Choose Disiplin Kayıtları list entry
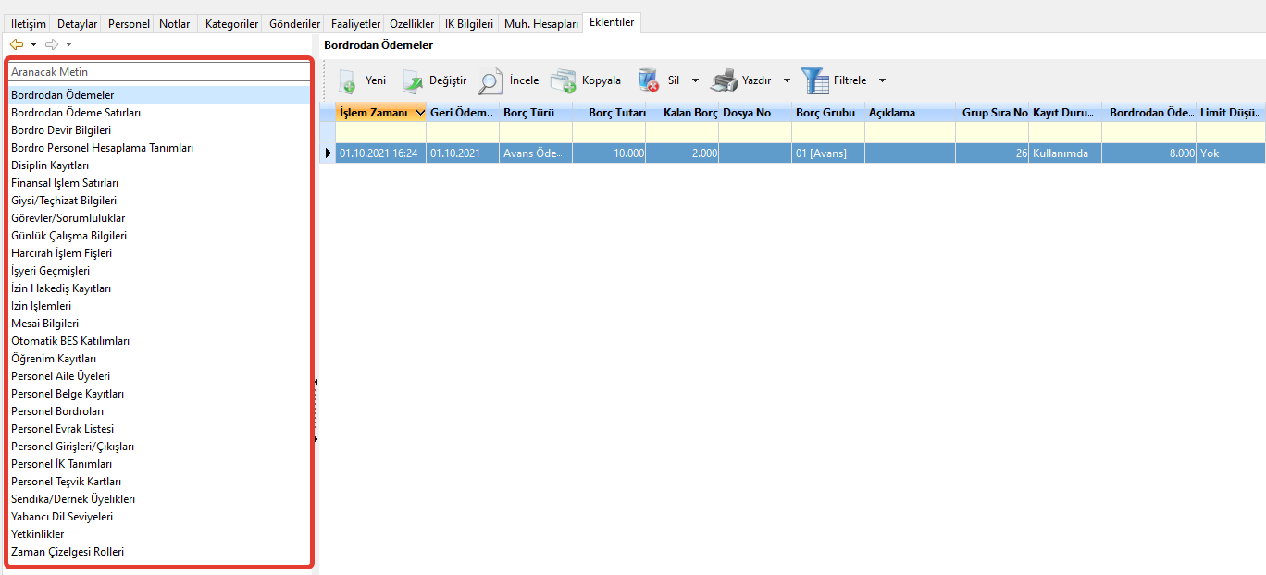Viewport: 1266px width, 575px height. click(50, 165)
